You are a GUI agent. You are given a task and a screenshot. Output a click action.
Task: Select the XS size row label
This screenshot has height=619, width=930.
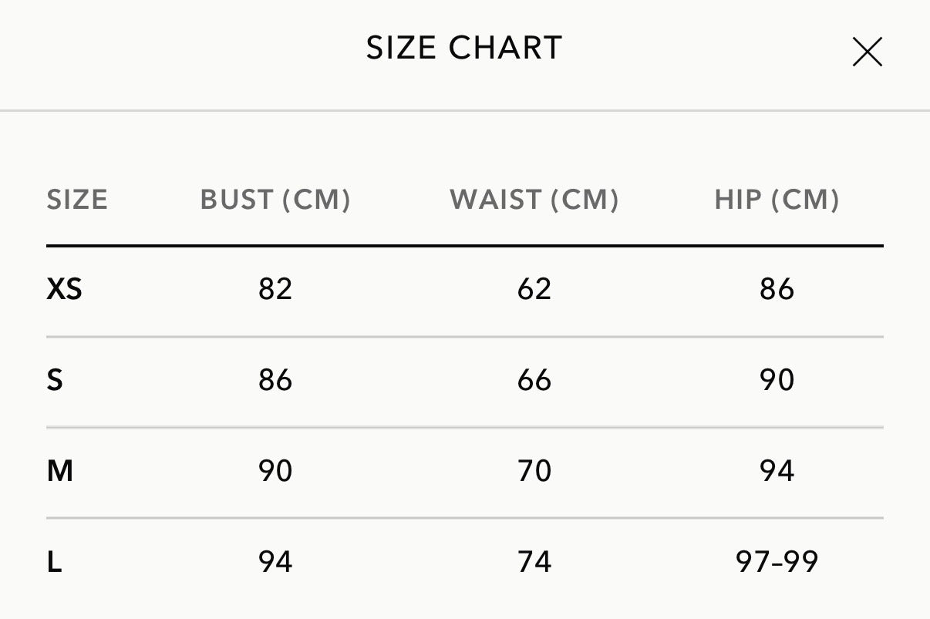click(x=65, y=289)
